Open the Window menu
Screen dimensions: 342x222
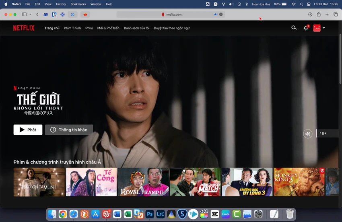tap(96, 4)
